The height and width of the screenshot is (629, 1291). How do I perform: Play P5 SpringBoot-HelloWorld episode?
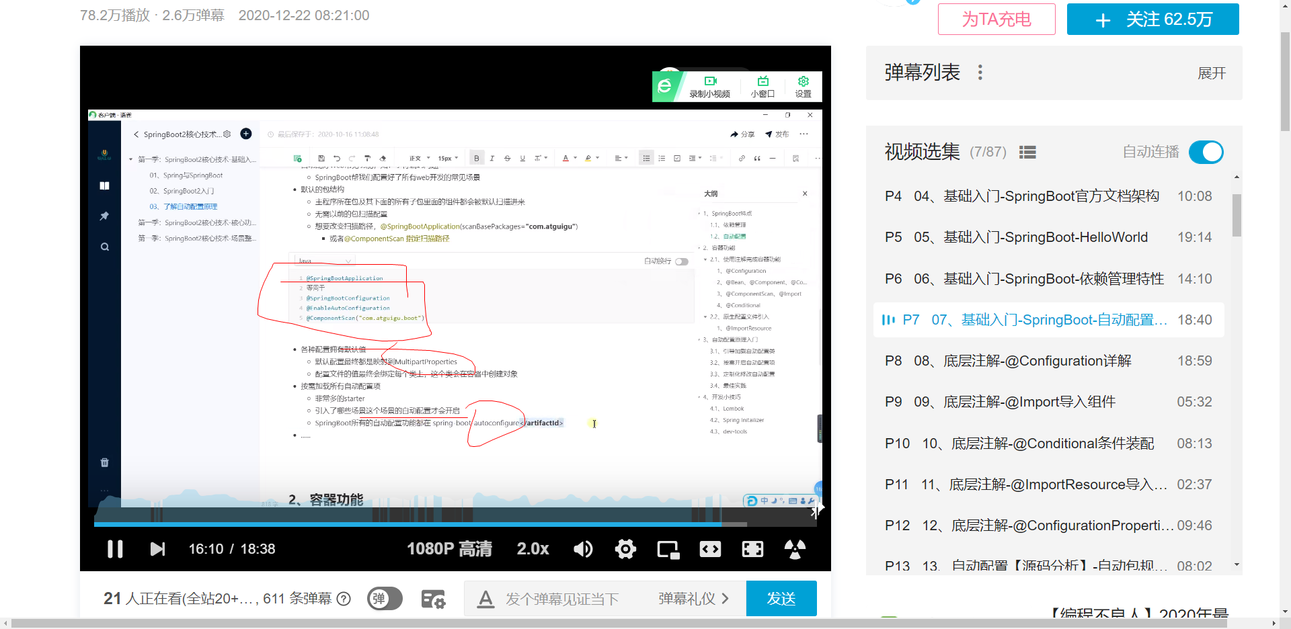[x=1048, y=237]
